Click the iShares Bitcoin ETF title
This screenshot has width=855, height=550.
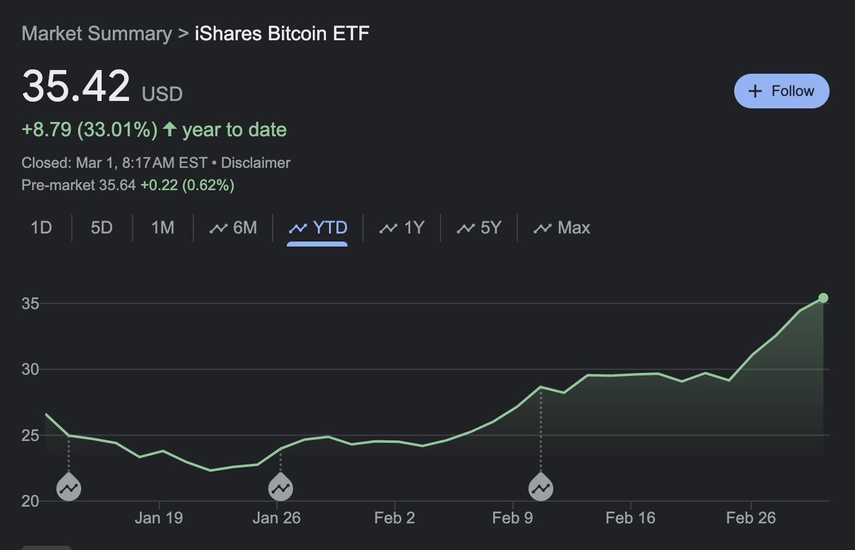pos(282,33)
